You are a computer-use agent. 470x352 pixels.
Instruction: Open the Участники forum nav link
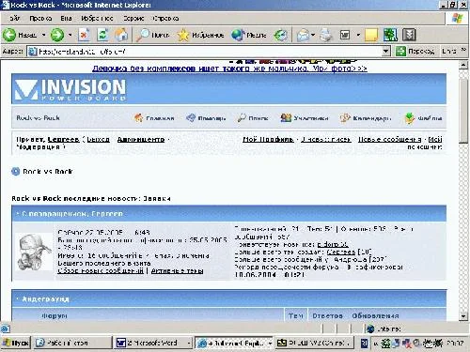click(x=305, y=118)
